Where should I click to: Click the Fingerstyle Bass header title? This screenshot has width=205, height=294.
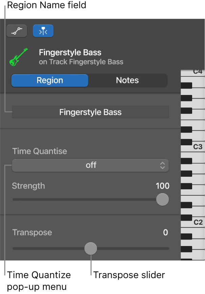point(70,53)
